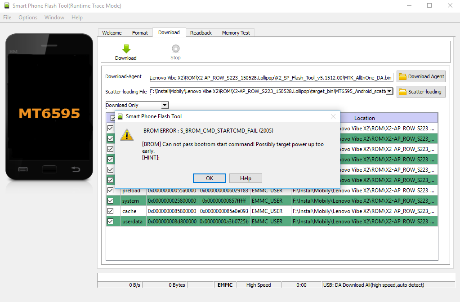Click the 0 Bytes status entry

click(165, 285)
